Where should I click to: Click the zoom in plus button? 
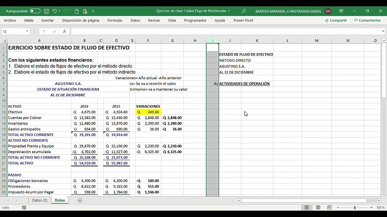[x=371, y=208]
